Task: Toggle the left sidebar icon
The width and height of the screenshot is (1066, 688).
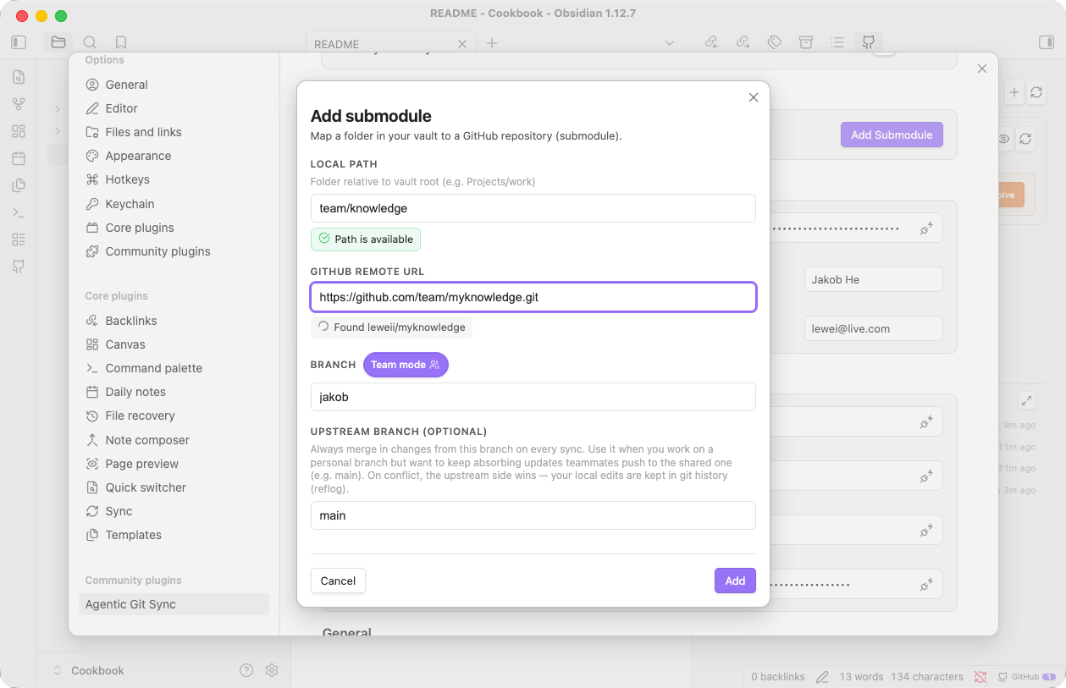Action: click(19, 42)
